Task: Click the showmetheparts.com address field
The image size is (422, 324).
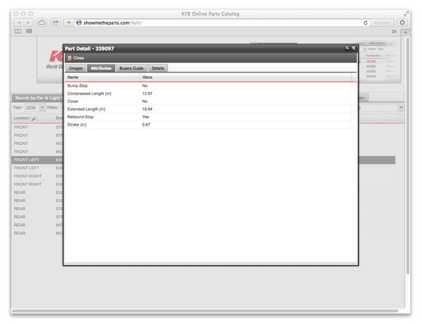Action: [218, 23]
